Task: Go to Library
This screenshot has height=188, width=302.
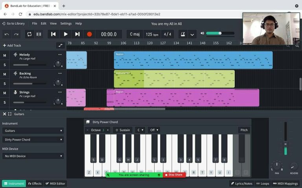Action: pos(13,23)
